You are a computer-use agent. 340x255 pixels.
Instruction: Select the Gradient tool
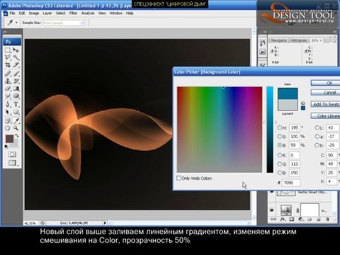point(16,89)
